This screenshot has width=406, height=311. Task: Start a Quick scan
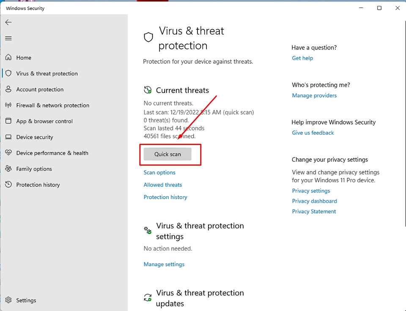pos(167,154)
